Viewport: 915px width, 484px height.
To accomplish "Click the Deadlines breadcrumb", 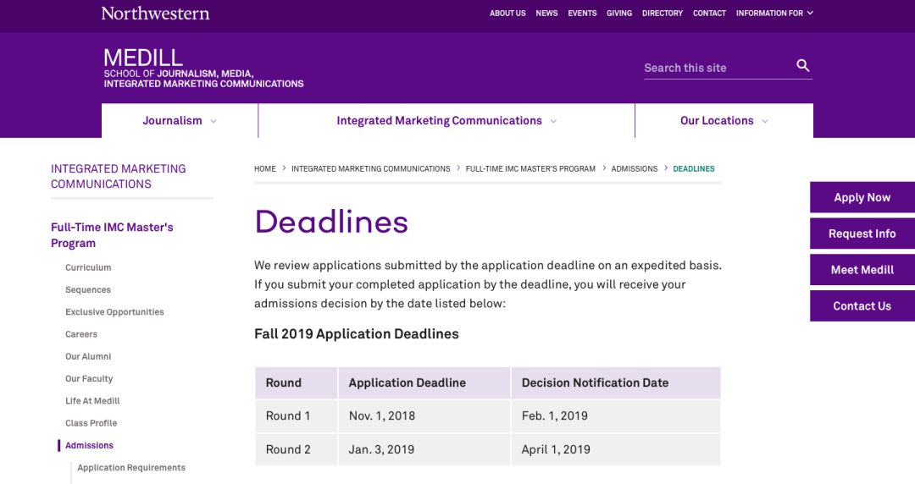I will tap(694, 168).
